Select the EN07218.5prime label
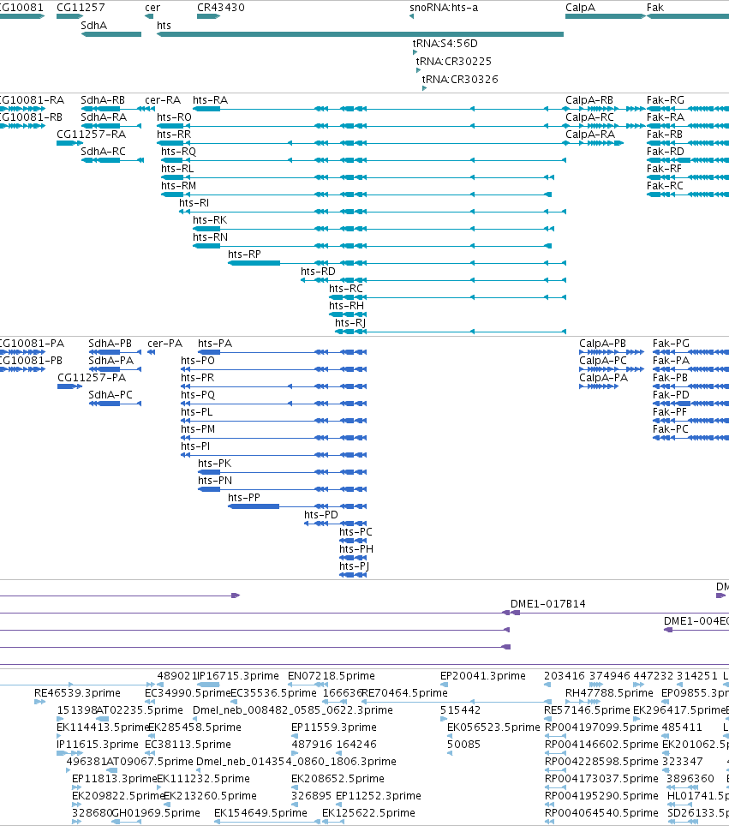729x826 pixels. (332, 676)
